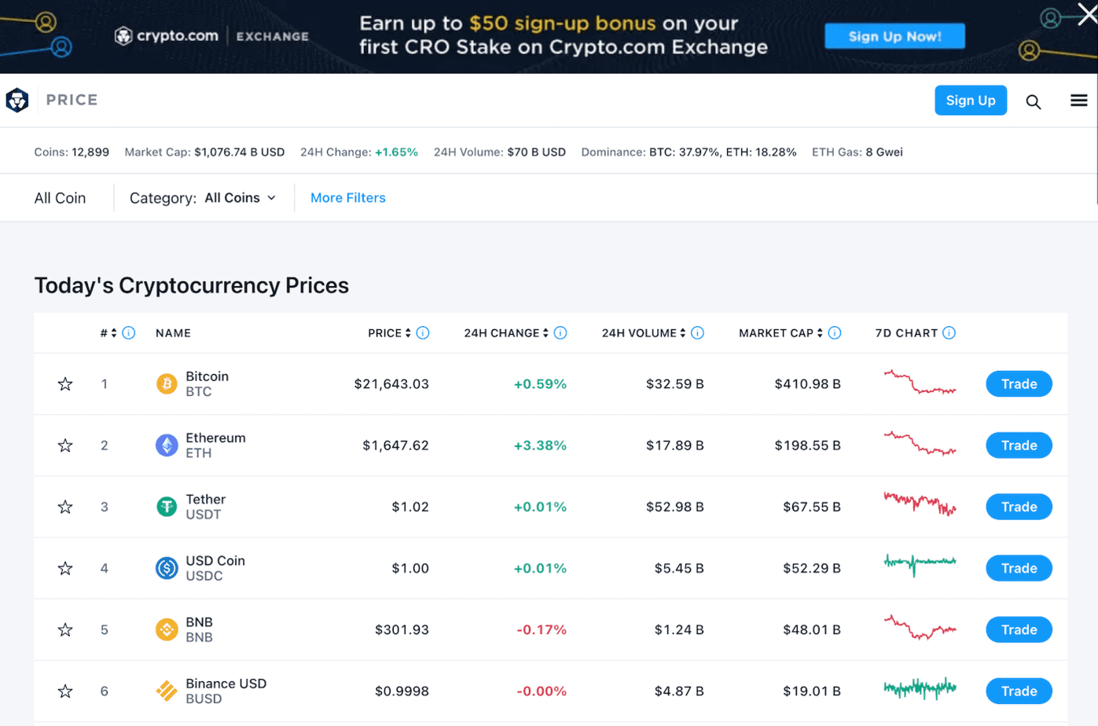Star Ethereum as a favorite
Viewport: 1098px width, 726px height.
[65, 445]
